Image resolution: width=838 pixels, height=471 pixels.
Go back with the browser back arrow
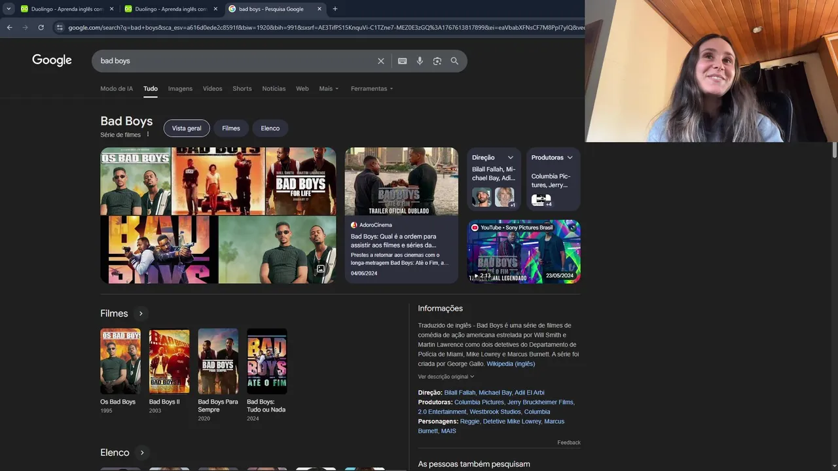9,27
